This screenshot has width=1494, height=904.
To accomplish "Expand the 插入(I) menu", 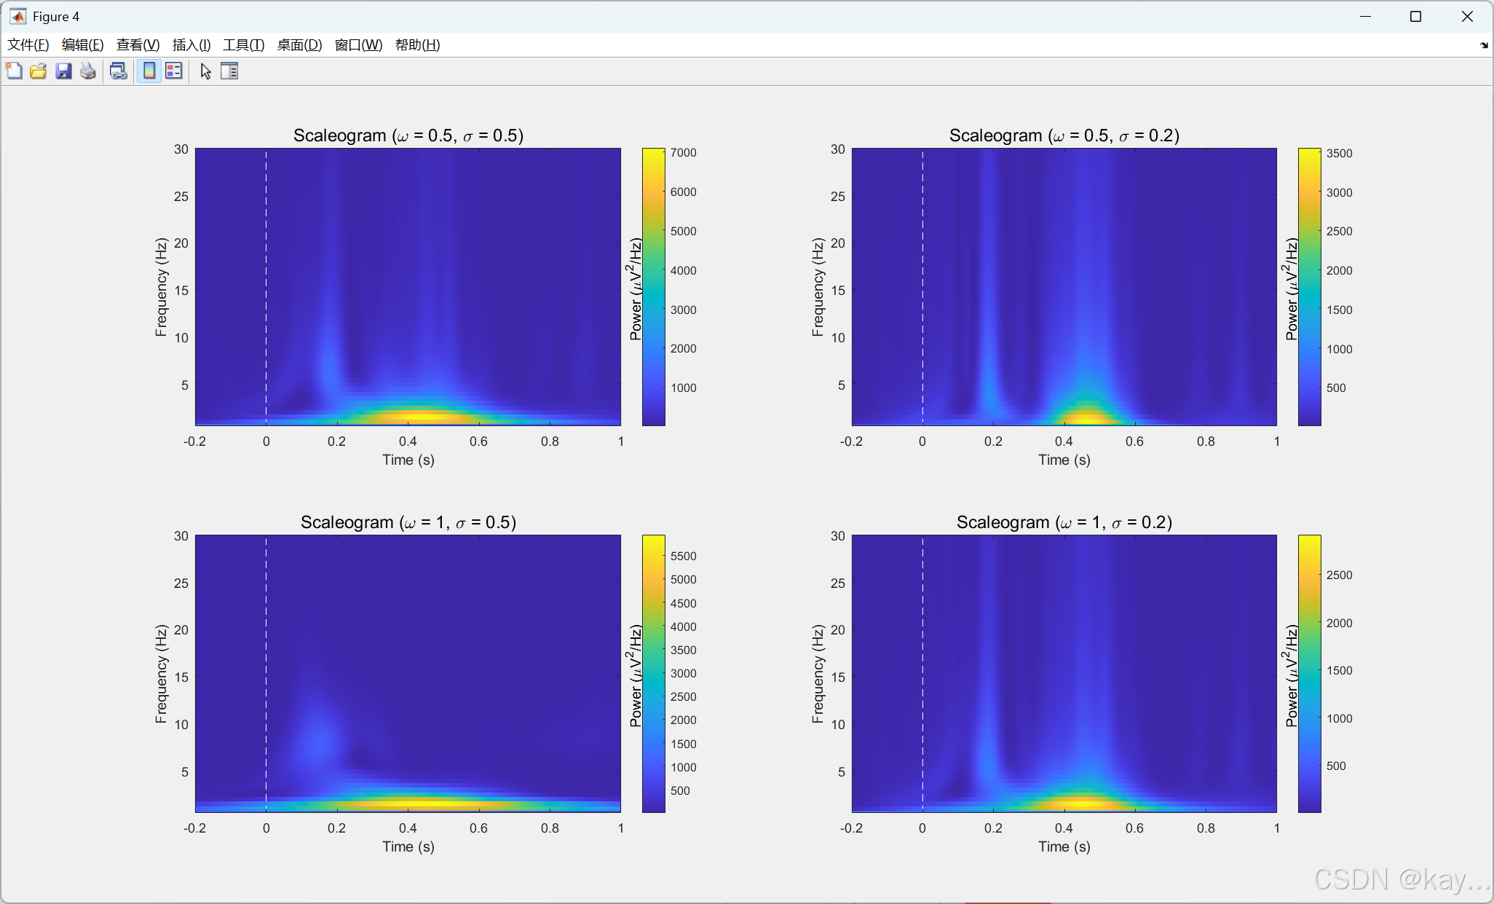I will tap(191, 45).
